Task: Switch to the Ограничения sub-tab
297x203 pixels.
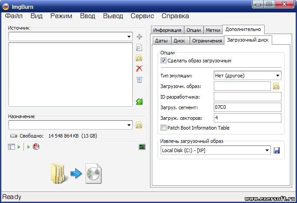Action: tap(207, 41)
